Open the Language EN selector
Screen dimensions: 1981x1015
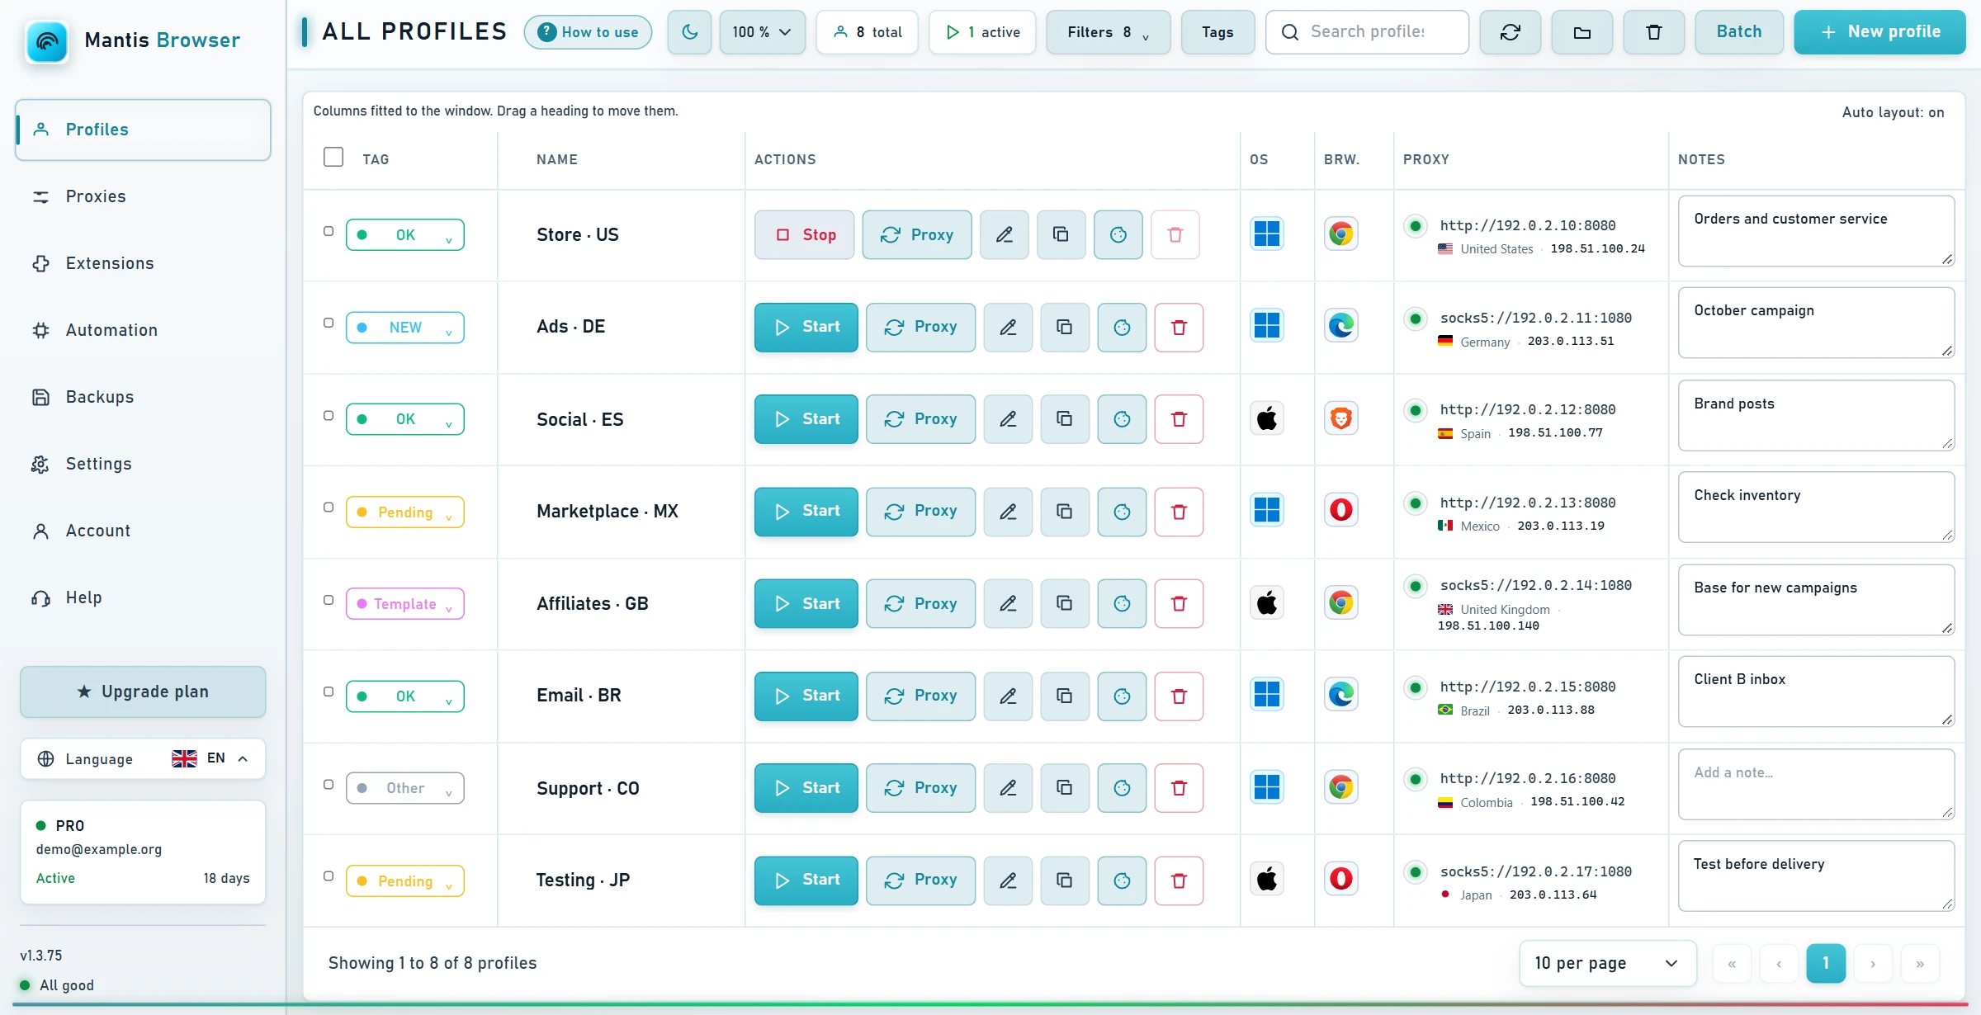point(143,758)
